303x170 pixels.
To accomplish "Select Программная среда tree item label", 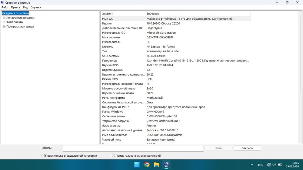I will (x=20, y=26).
